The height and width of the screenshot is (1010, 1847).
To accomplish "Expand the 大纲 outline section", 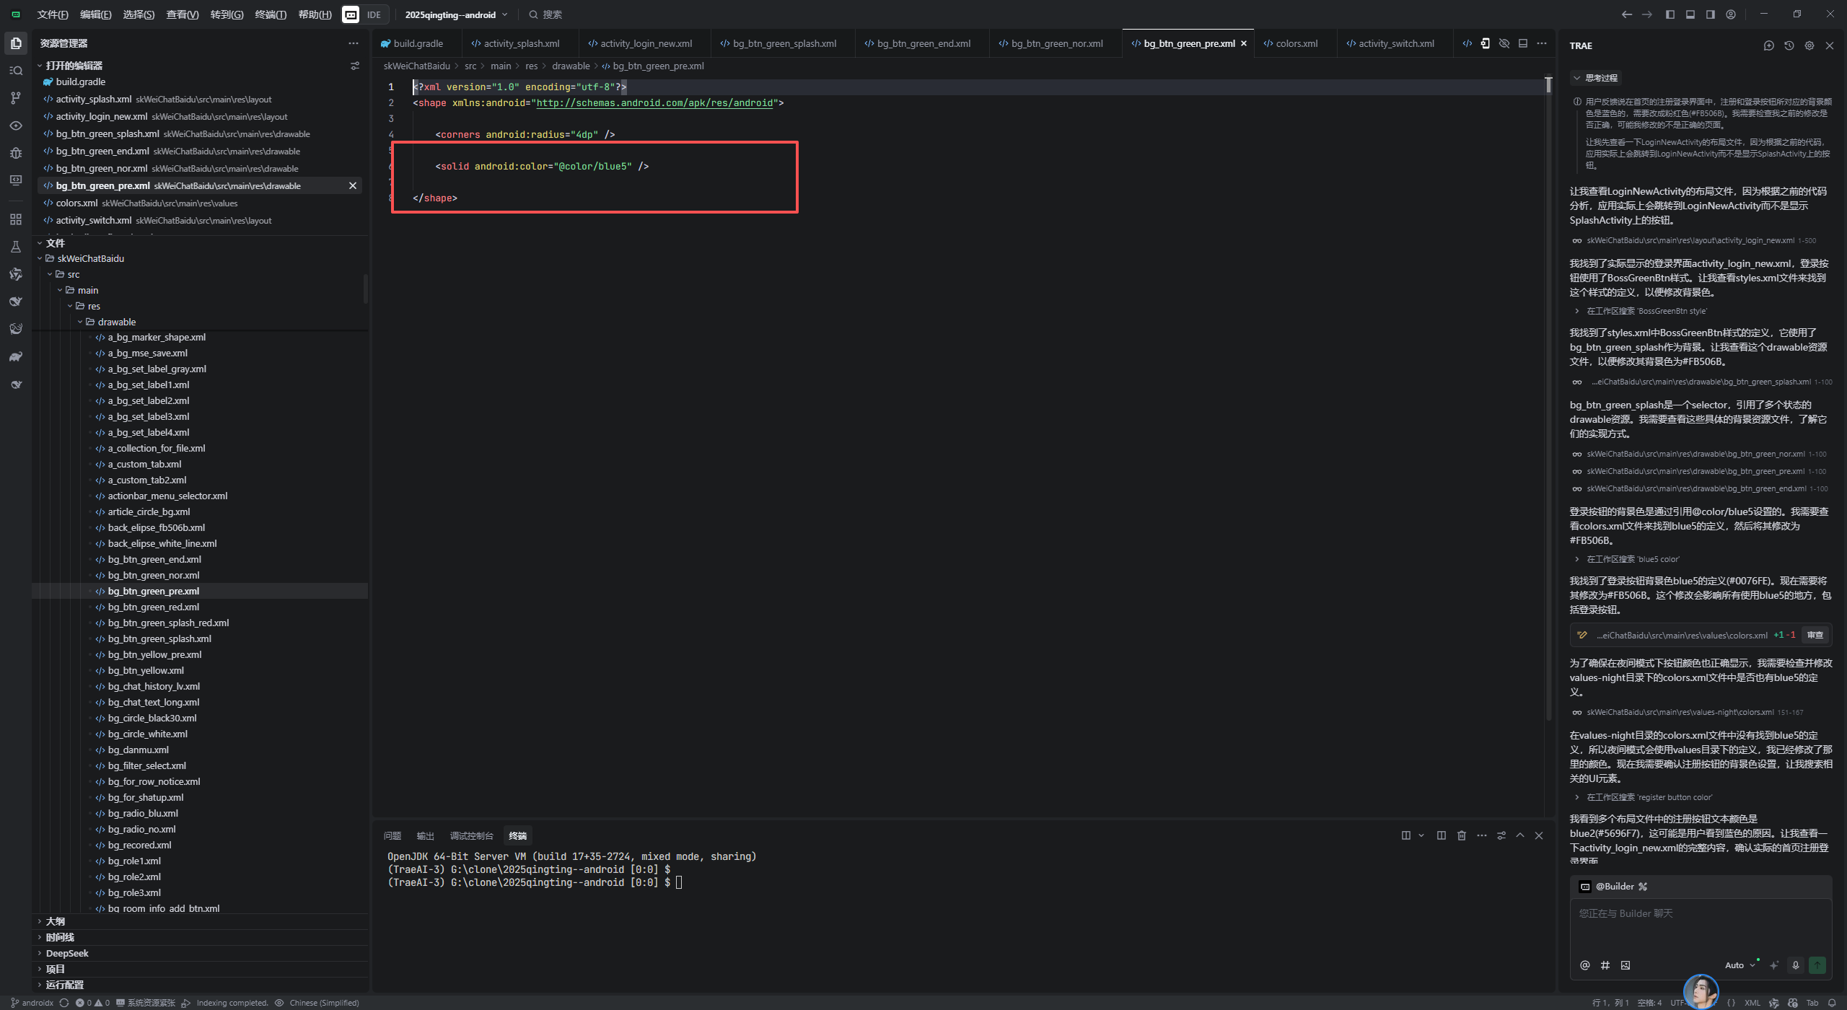I will (55, 921).
